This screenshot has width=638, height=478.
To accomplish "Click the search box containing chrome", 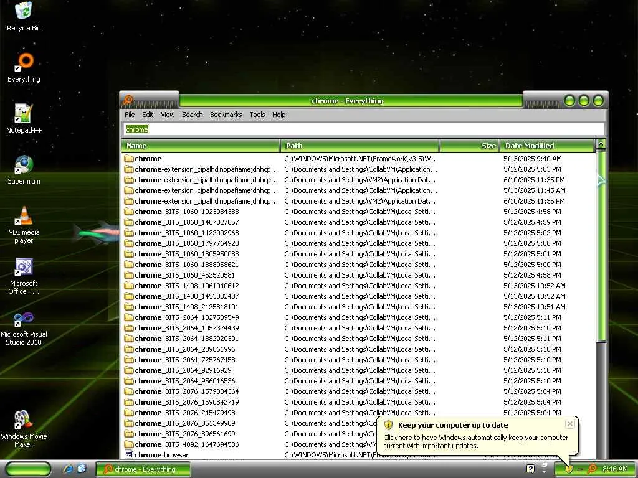I will point(363,129).
